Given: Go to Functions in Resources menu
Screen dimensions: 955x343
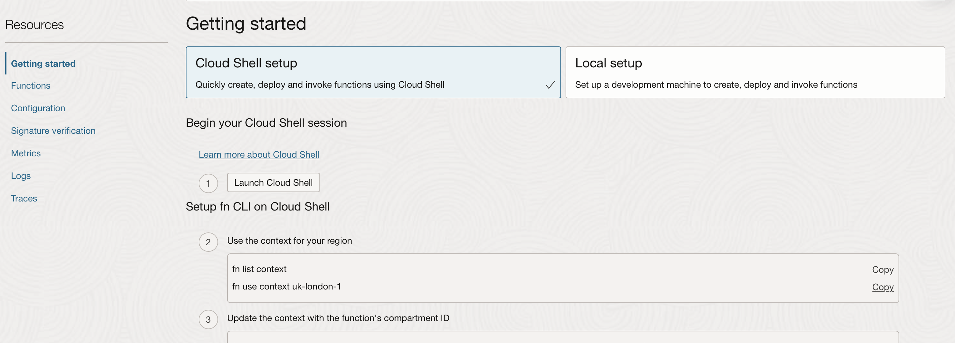Looking at the screenshot, I should click(31, 85).
